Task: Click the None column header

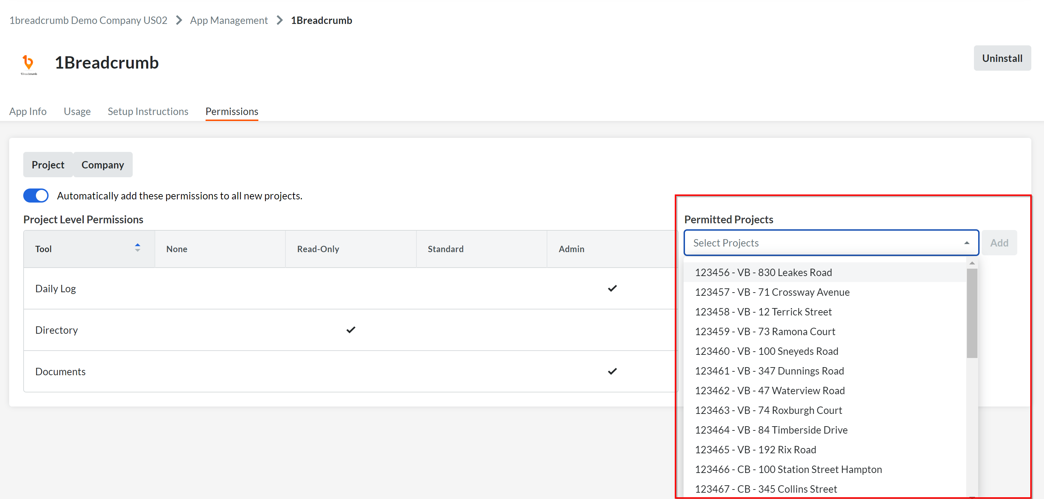Action: 220,249
